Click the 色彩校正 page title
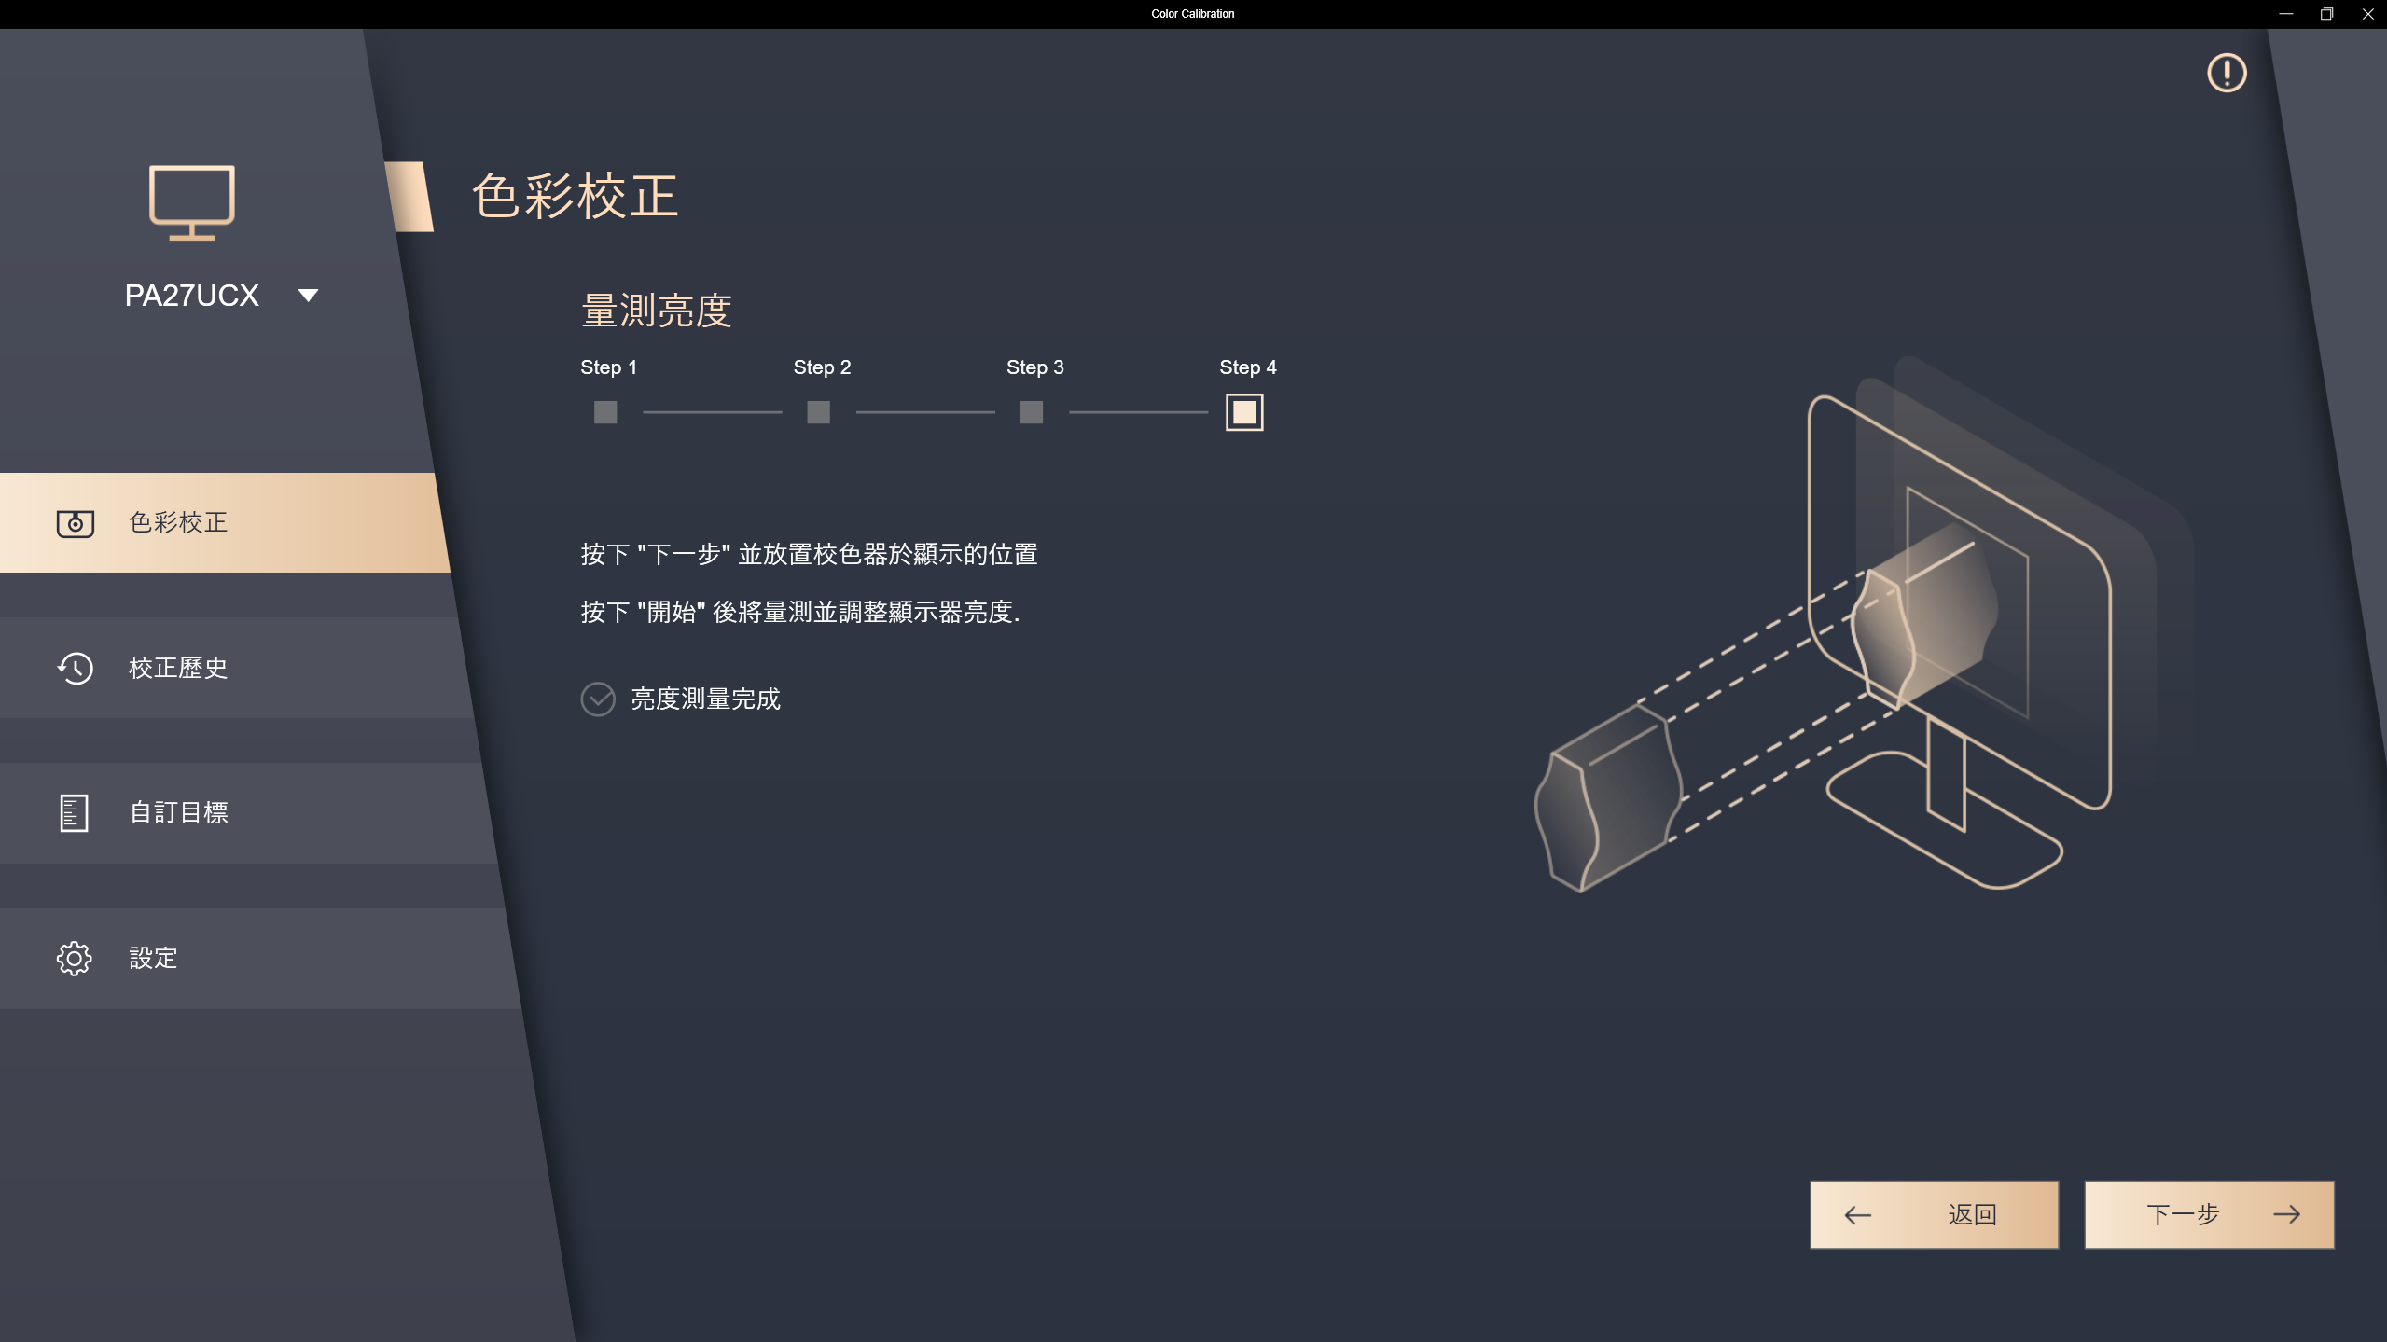Screen dimensions: 2387x1342 tap(576, 196)
